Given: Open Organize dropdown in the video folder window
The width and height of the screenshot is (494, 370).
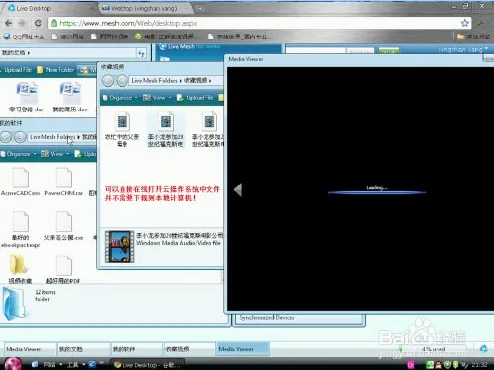Looking at the screenshot, I should pos(120,98).
